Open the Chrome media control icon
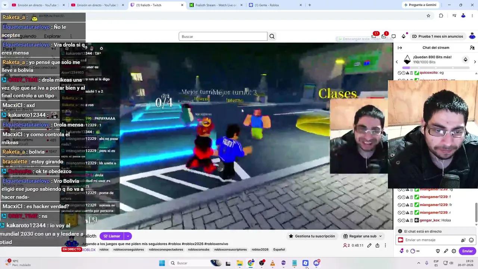478x269 pixels. [x=454, y=16]
